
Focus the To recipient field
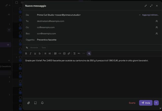tap(95, 21)
